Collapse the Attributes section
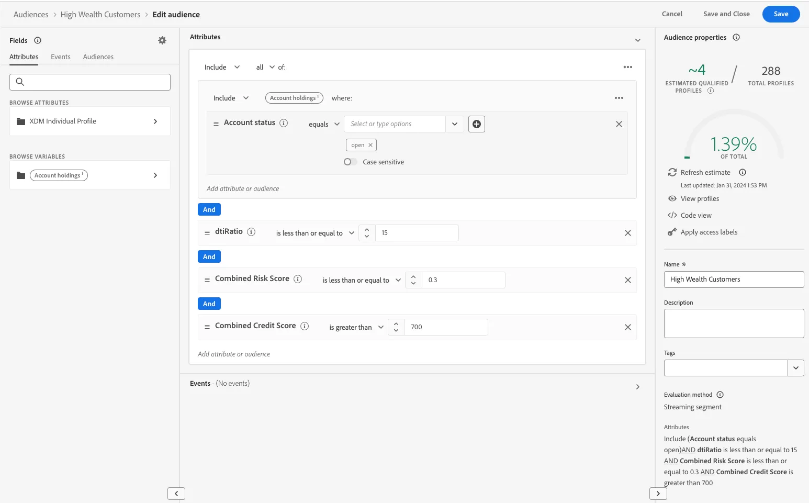Screen dimensions: 809x503 [x=637, y=40]
